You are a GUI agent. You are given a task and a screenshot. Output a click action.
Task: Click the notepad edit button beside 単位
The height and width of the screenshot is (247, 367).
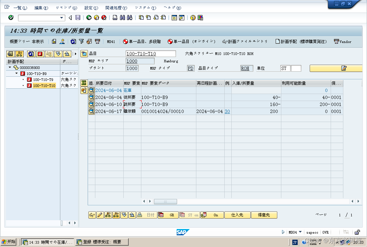(336, 68)
